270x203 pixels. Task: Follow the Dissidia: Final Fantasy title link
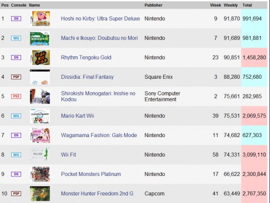tap(87, 77)
